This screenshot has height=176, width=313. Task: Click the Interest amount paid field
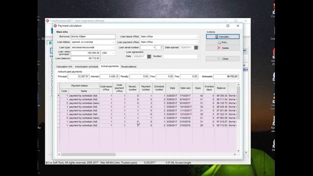point(110,76)
